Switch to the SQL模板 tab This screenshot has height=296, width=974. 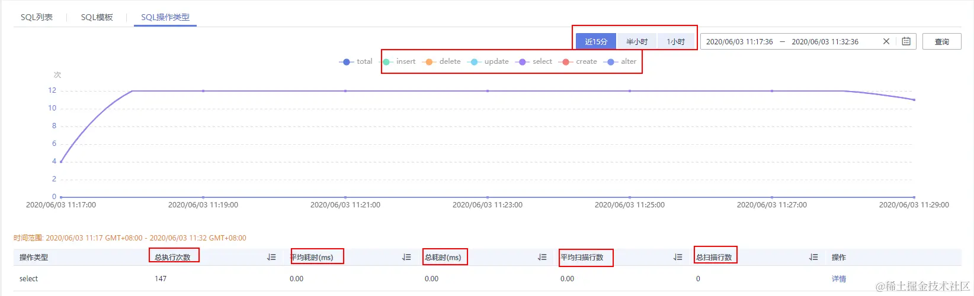[x=97, y=17]
